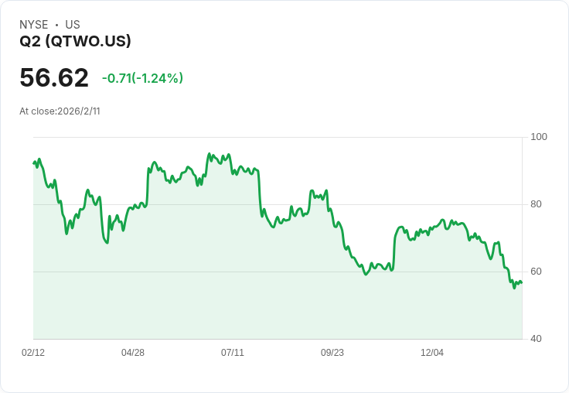Image resolution: width=569 pixels, height=393 pixels.
Task: Click the rightmost end of the price line
Action: (521, 282)
